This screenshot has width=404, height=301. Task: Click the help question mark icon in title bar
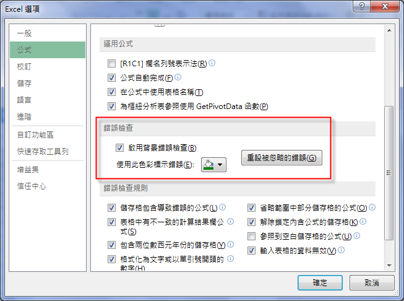361,6
